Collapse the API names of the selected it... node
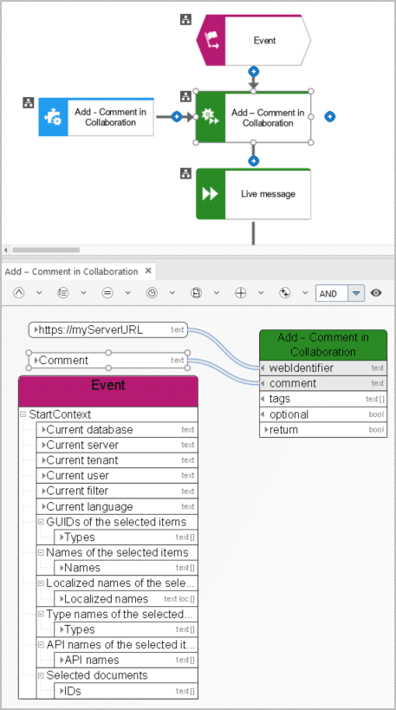Image resolution: width=396 pixels, height=710 pixels. (x=41, y=645)
